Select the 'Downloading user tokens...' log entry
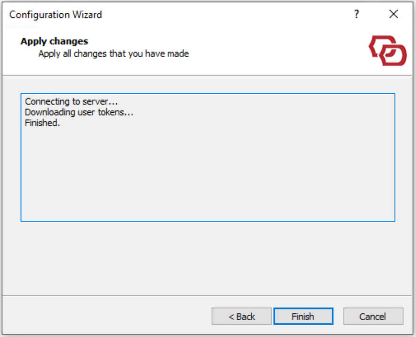Image resolution: width=416 pixels, height=337 pixels. click(x=79, y=113)
